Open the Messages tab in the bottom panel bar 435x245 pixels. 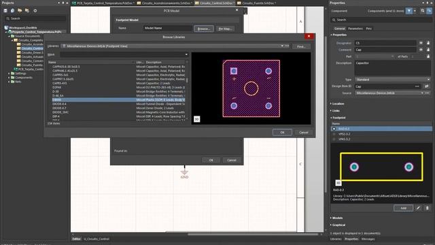[x=368, y=239]
